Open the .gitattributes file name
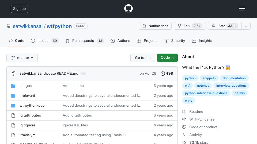The height and width of the screenshot is (144, 257). click(30, 115)
